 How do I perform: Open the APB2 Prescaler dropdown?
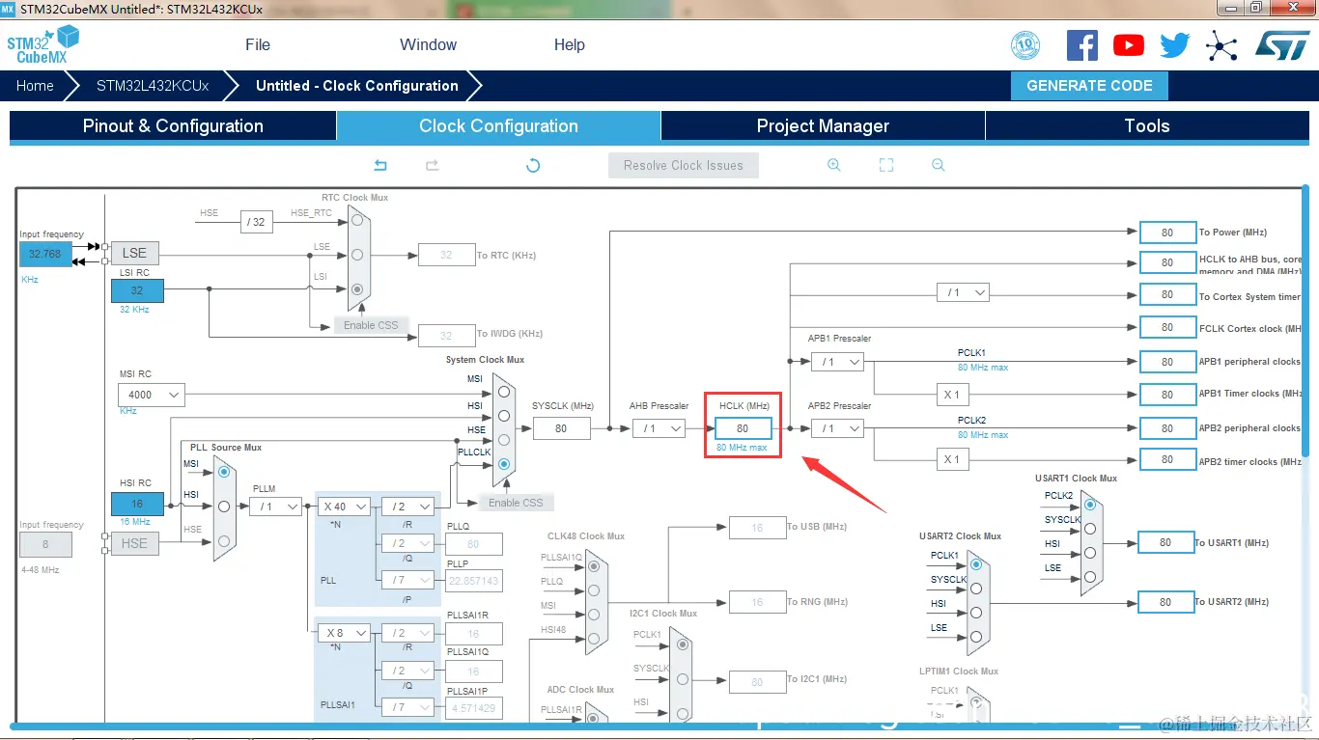tap(837, 428)
